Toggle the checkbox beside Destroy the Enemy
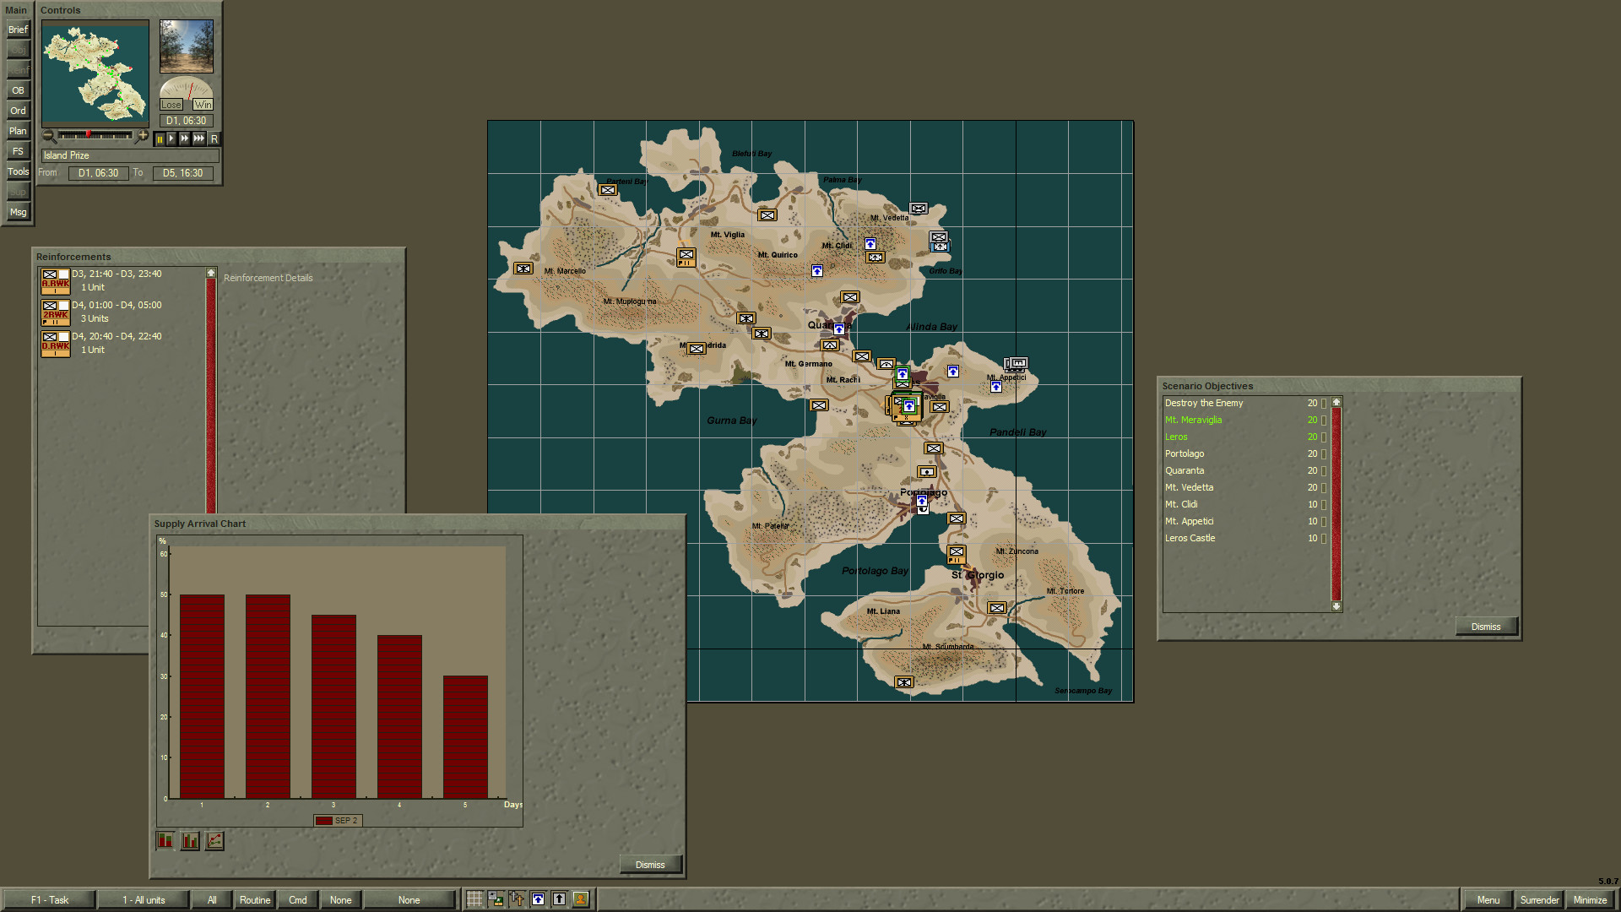The width and height of the screenshot is (1621, 912). [1322, 403]
